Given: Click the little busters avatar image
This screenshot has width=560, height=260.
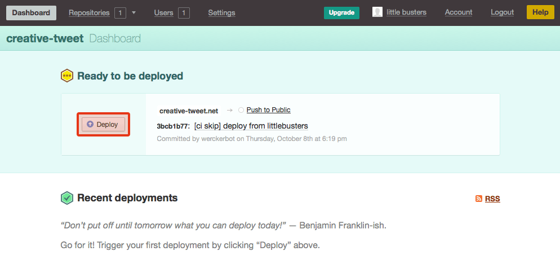Looking at the screenshot, I should pyautogui.click(x=377, y=12).
